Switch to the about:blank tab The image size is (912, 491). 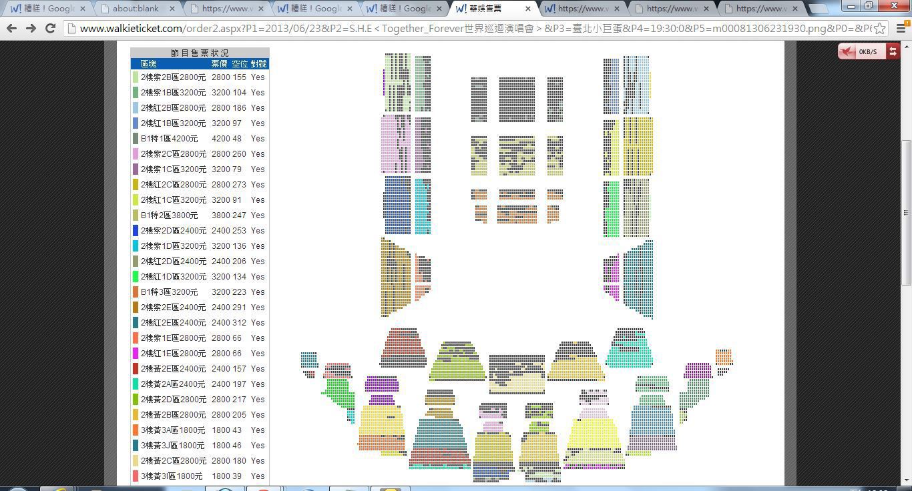[x=137, y=9]
